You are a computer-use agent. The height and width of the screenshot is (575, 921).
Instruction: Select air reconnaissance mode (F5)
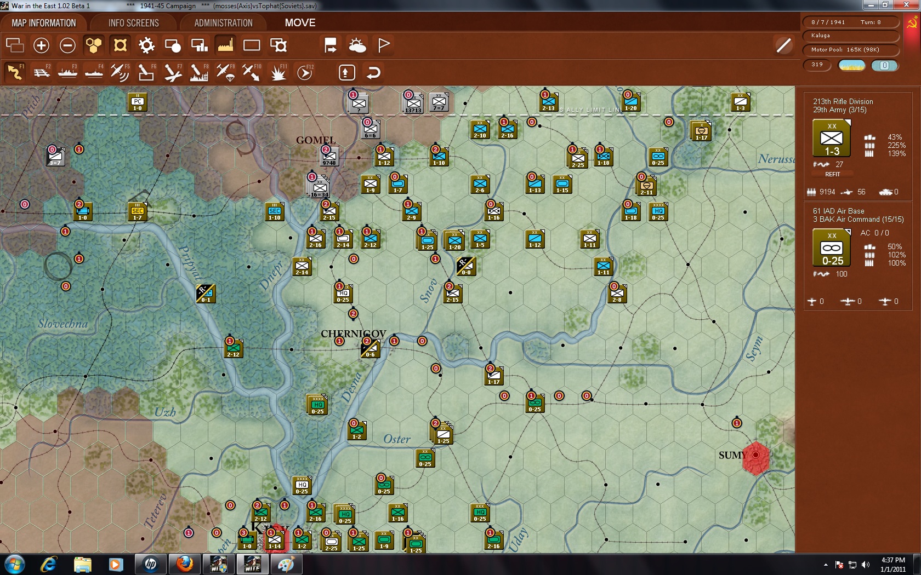(120, 72)
